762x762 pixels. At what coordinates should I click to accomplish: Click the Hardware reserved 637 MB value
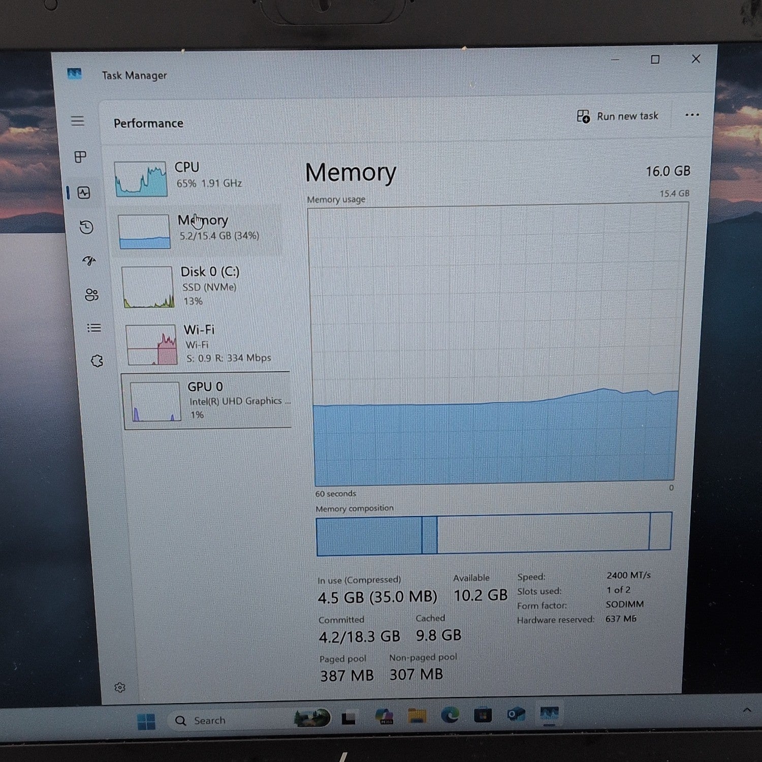point(621,619)
